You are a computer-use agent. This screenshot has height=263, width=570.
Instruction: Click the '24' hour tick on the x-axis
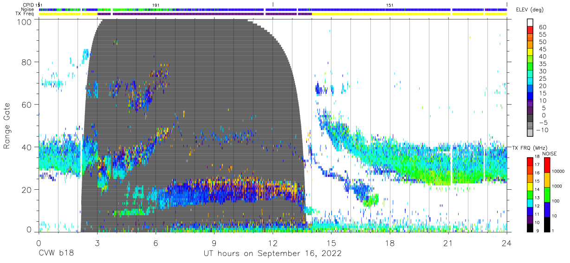click(506, 243)
